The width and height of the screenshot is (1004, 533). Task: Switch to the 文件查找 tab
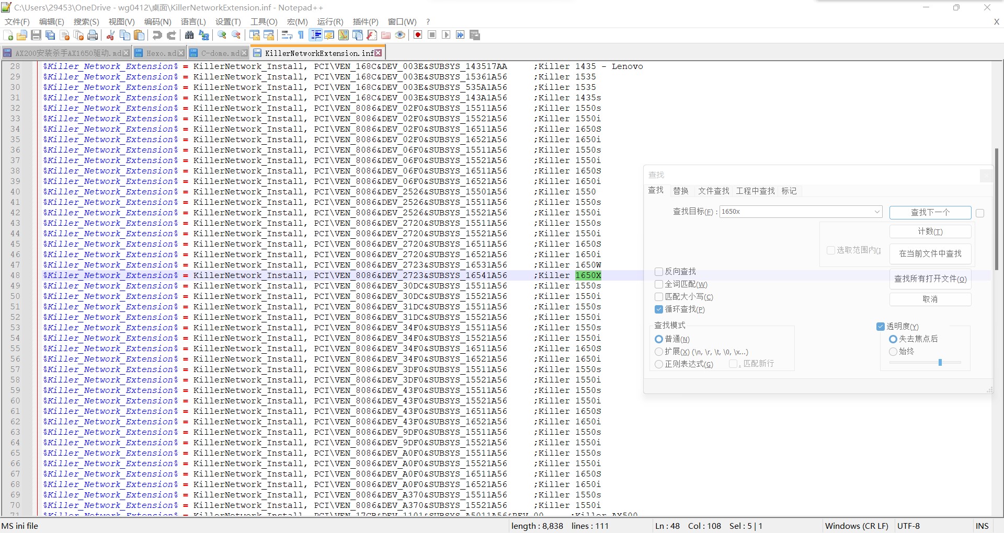(713, 191)
